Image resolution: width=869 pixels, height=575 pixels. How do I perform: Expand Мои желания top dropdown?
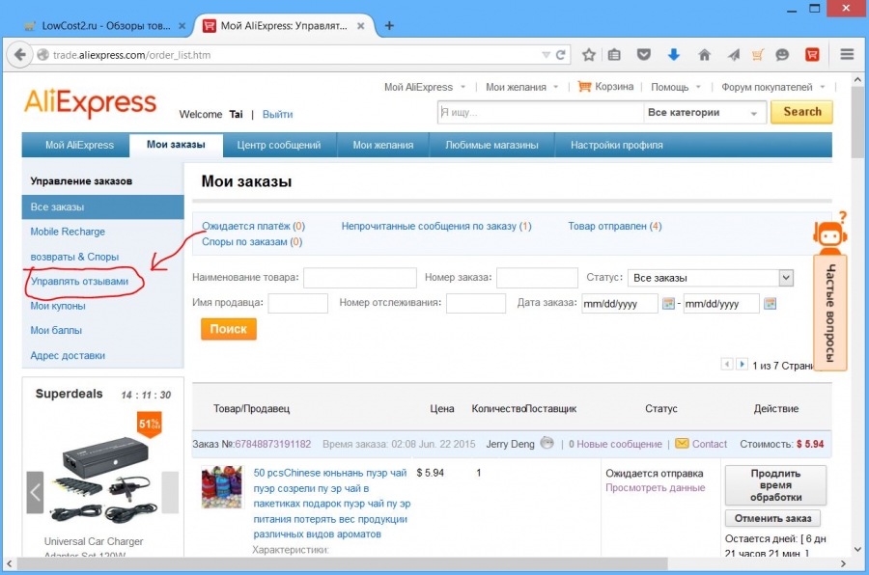point(555,87)
